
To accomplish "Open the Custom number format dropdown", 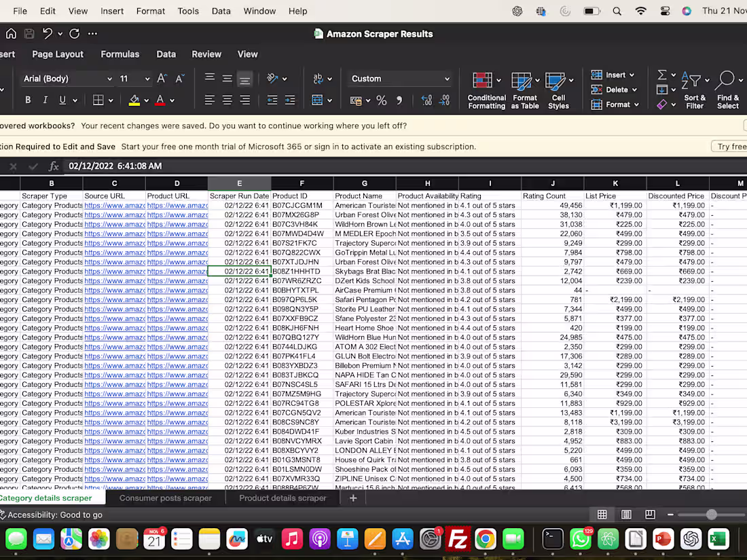I will click(399, 79).
